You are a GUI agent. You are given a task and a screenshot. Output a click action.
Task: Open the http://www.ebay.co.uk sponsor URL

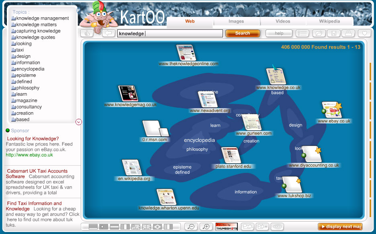pos(29,155)
